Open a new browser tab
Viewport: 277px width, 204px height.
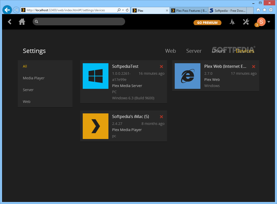click(x=250, y=10)
